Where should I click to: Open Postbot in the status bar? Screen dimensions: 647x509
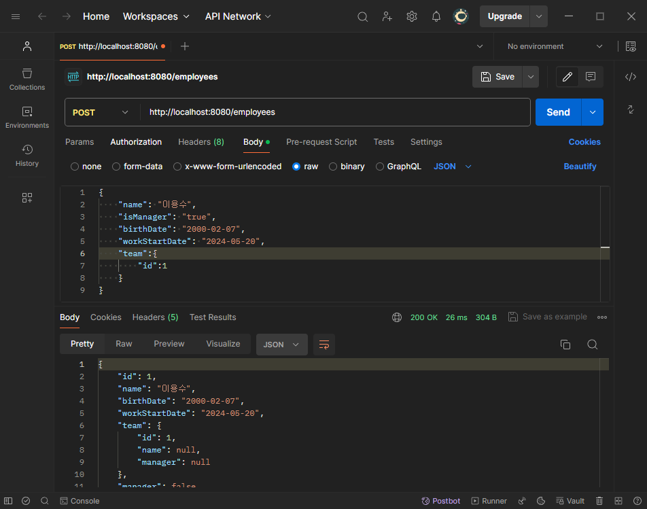(440, 501)
